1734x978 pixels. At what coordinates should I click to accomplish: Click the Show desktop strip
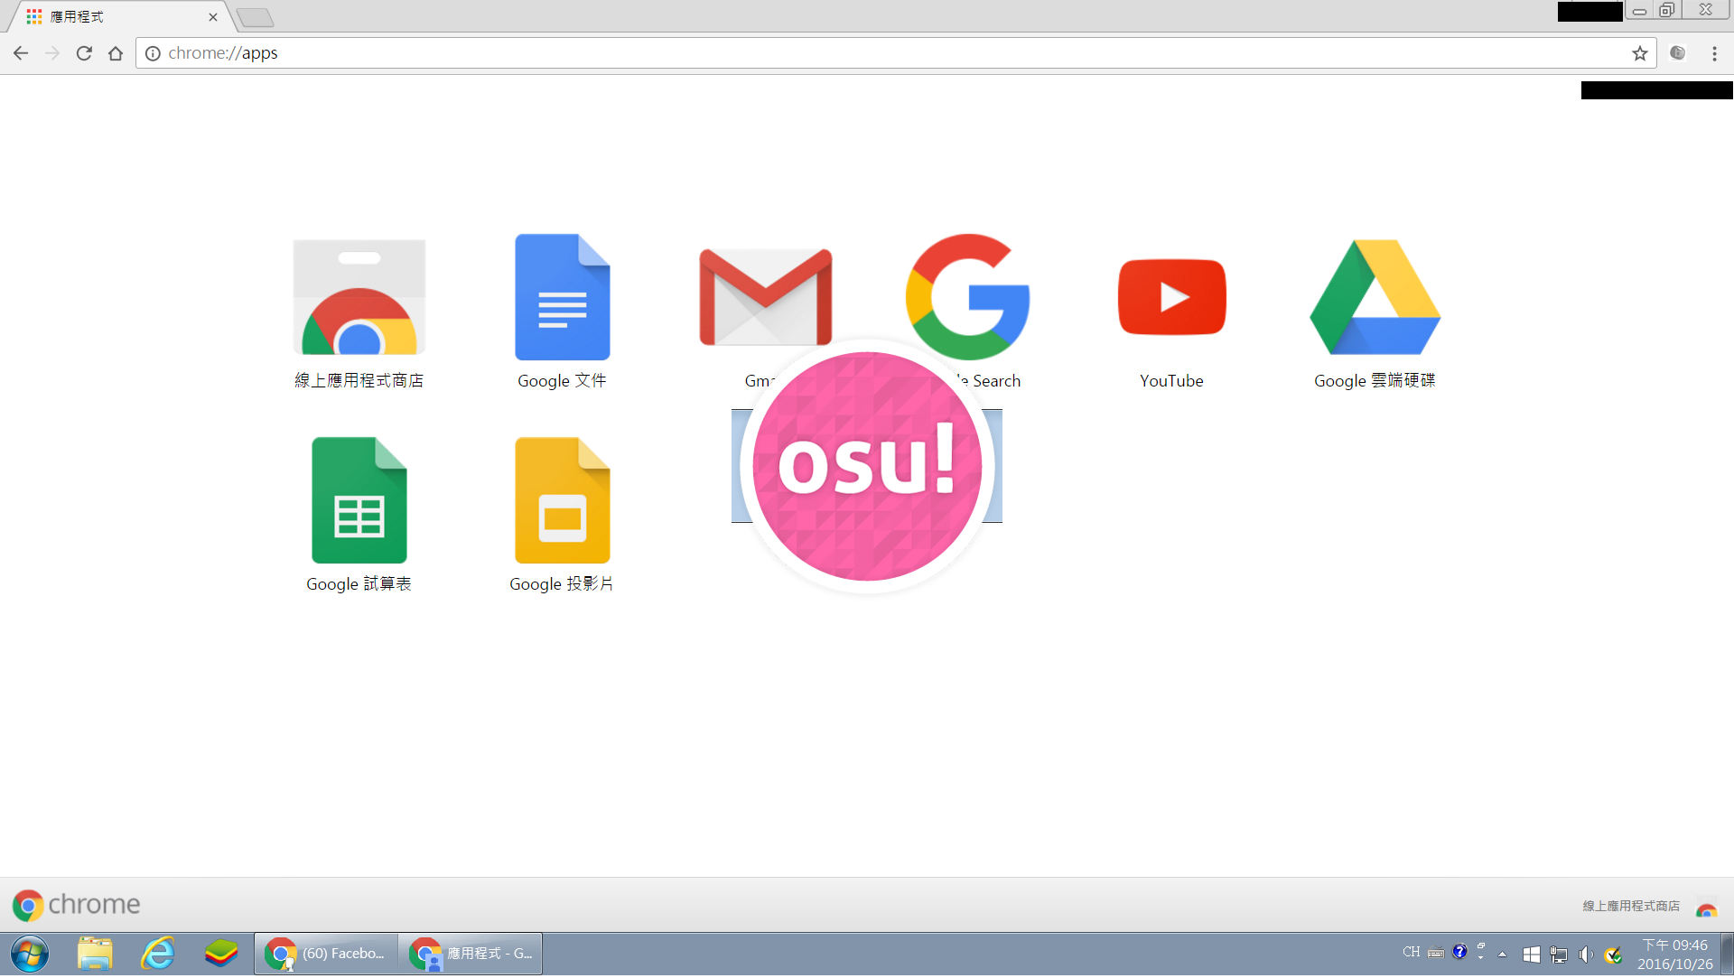pyautogui.click(x=1727, y=955)
